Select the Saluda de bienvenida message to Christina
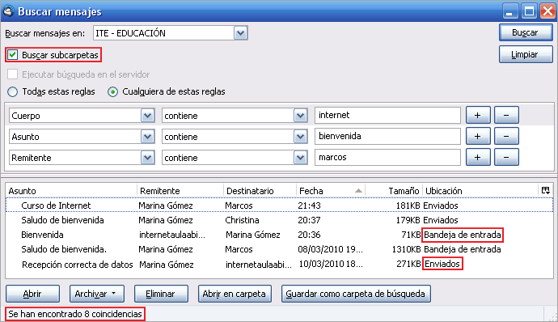Viewport: 558px width, 322px height. coord(279,220)
